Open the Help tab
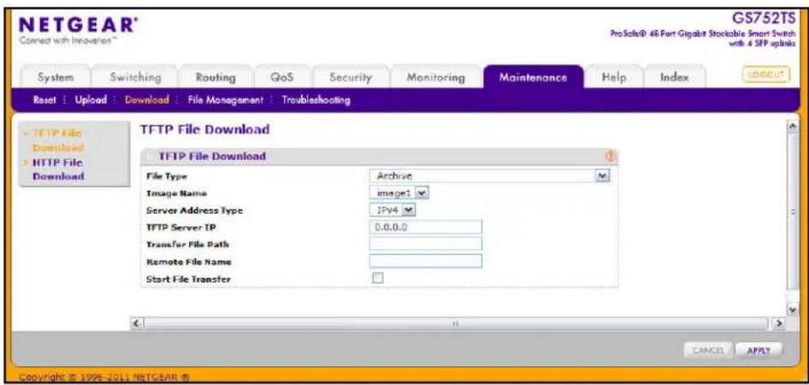Viewport: 809px width, 385px height. click(614, 77)
